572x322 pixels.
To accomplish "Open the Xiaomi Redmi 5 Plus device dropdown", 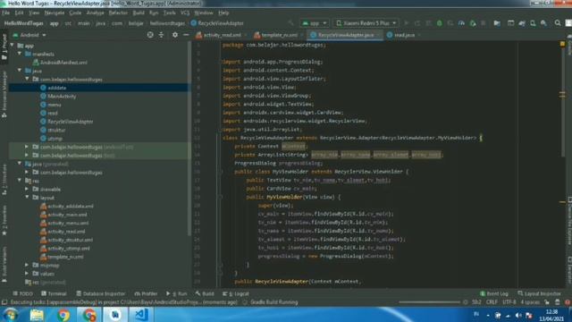I will pyautogui.click(x=366, y=23).
